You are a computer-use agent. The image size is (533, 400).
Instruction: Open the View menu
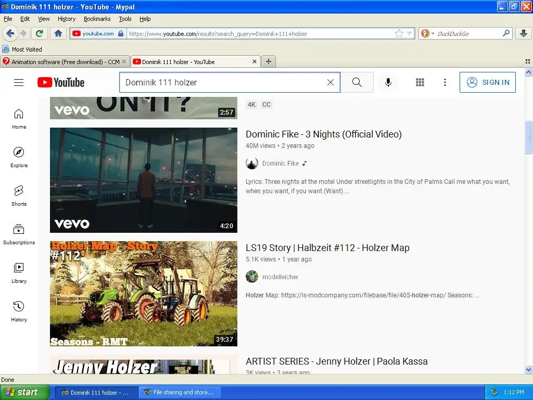click(x=44, y=19)
